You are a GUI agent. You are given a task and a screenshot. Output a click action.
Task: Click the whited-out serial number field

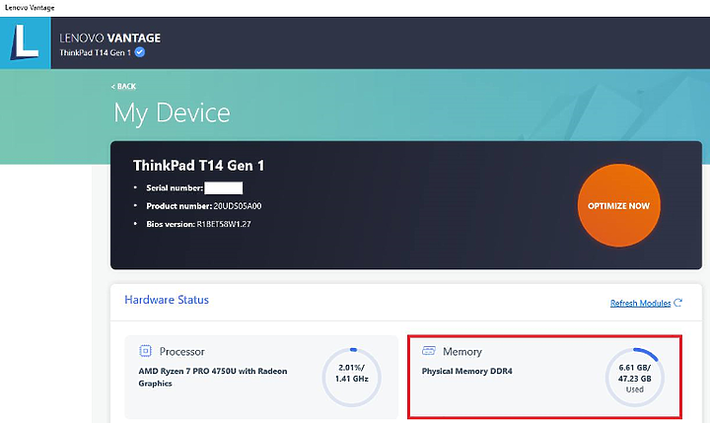pyautogui.click(x=223, y=188)
